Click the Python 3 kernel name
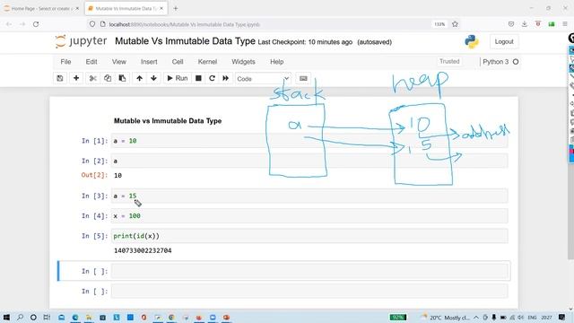The width and height of the screenshot is (574, 323). point(496,62)
